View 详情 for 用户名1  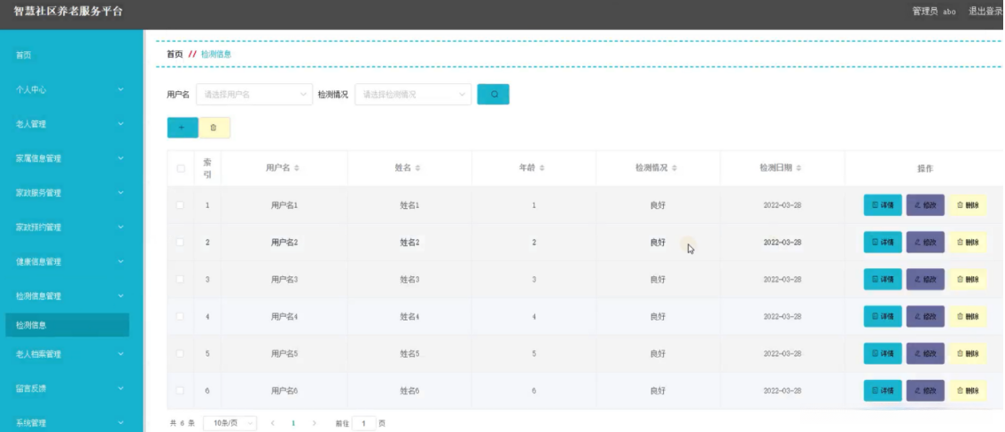(883, 204)
